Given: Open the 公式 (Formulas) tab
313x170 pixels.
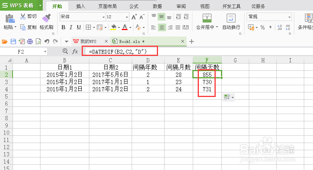Looking at the screenshot, I should 134,6.
